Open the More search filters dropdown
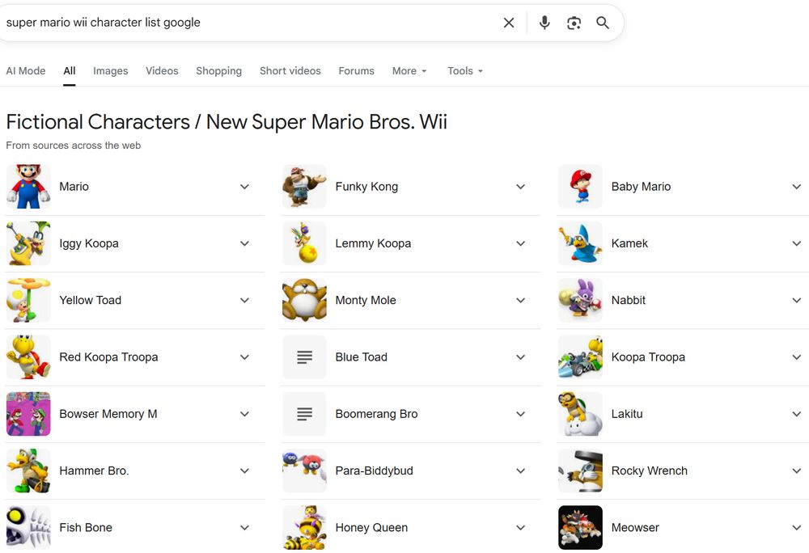 point(409,71)
